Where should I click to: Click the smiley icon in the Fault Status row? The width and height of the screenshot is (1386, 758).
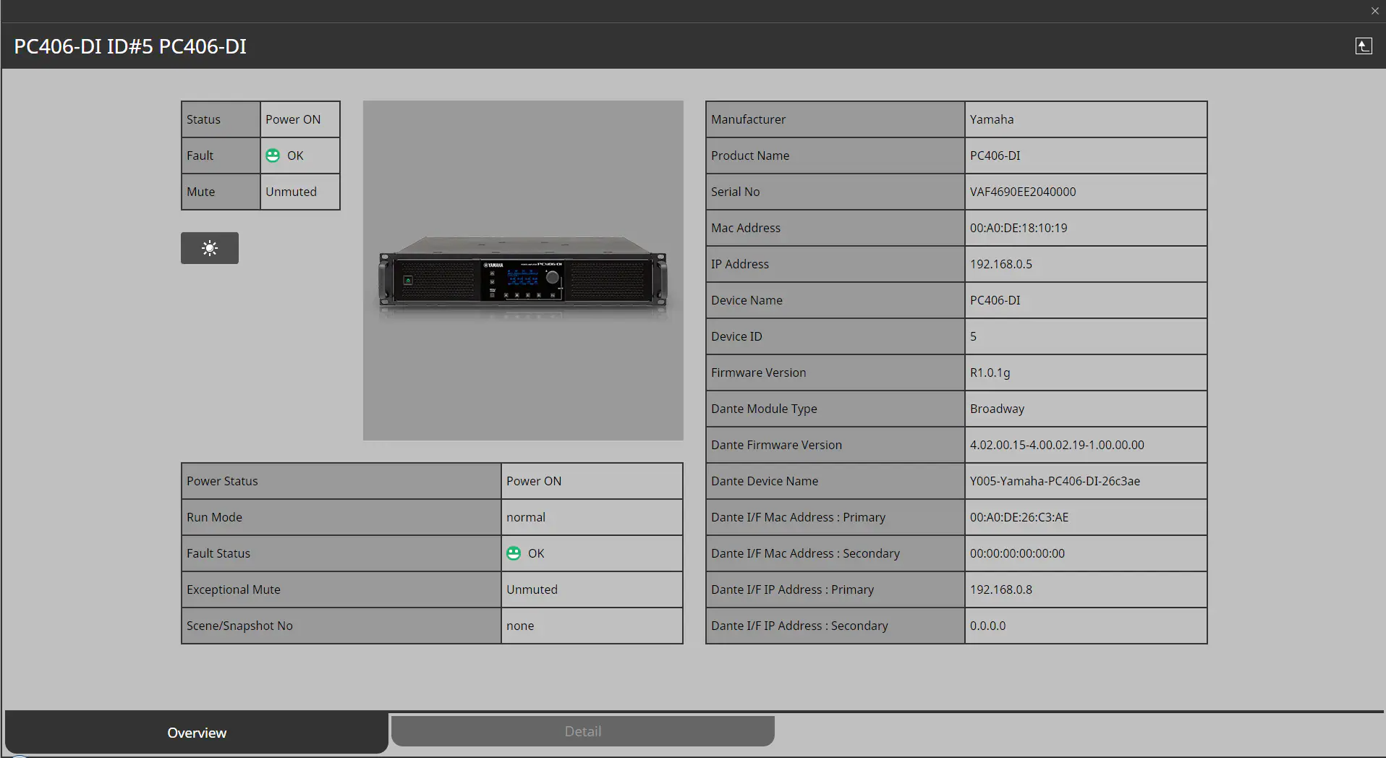pos(514,553)
